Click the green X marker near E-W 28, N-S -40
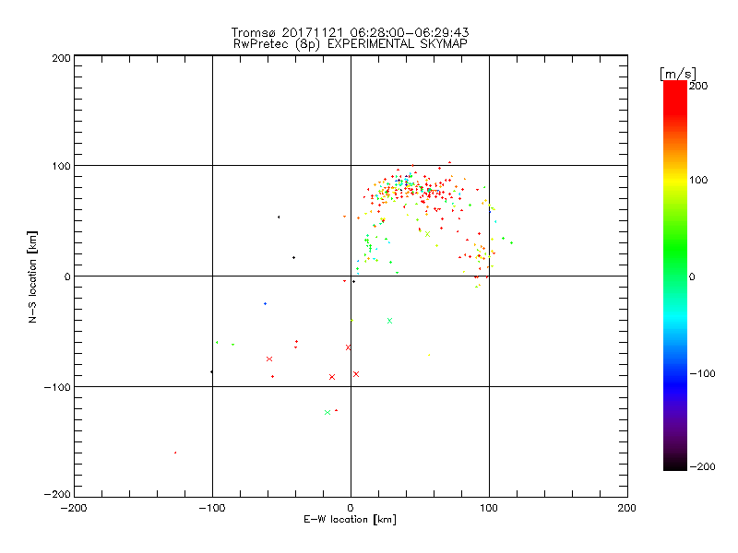 pyautogui.click(x=389, y=321)
